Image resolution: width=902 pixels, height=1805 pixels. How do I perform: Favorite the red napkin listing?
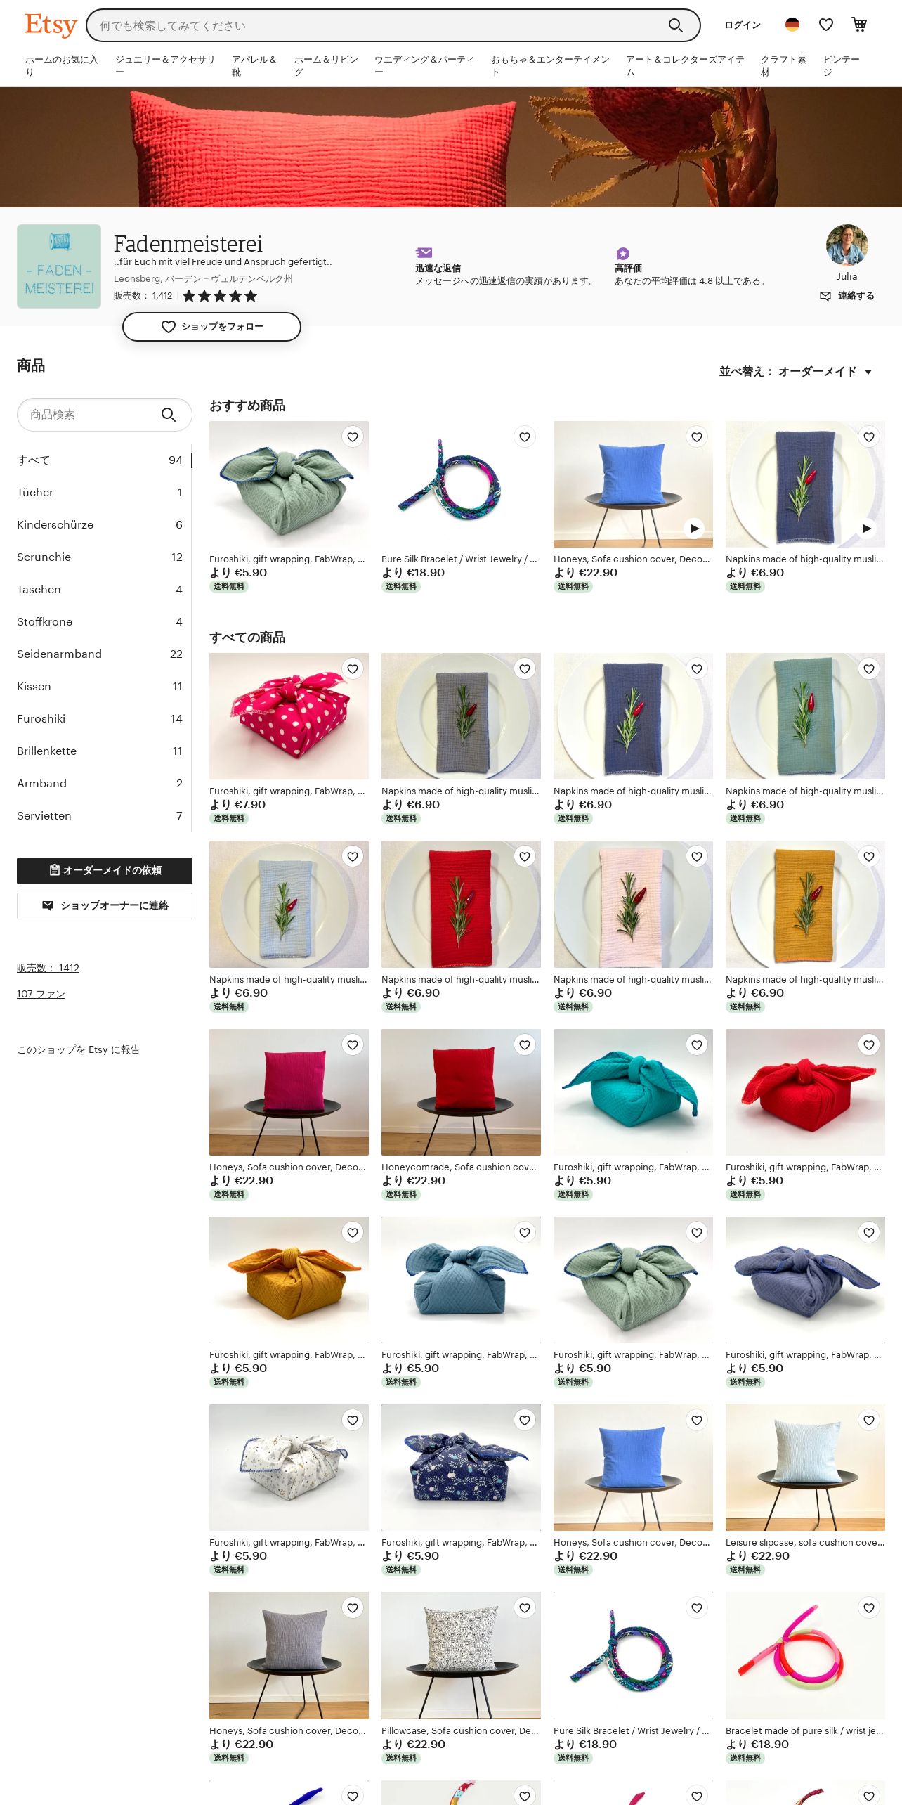525,857
